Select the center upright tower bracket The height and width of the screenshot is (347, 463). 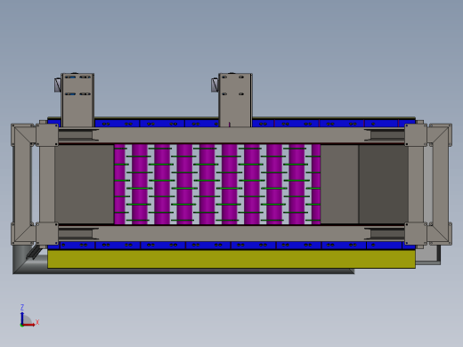coord(235,101)
